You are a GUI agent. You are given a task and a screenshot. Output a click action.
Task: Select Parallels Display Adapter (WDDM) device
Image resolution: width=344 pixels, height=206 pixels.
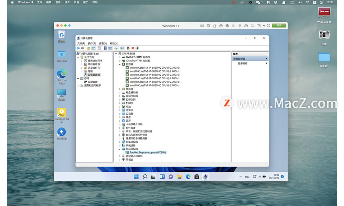click(x=148, y=152)
